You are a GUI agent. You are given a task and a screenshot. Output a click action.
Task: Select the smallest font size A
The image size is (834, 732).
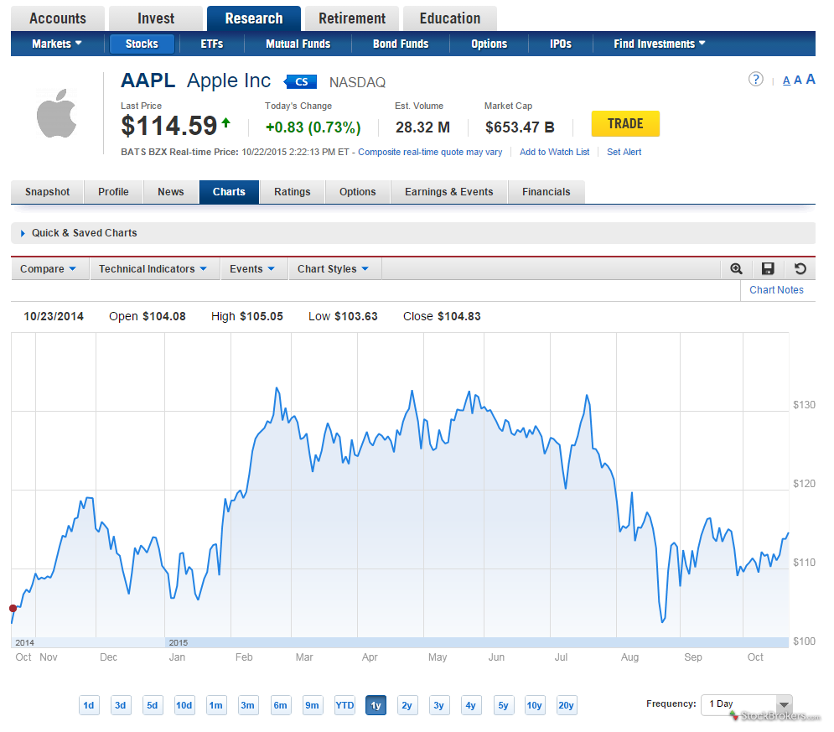[x=786, y=80]
